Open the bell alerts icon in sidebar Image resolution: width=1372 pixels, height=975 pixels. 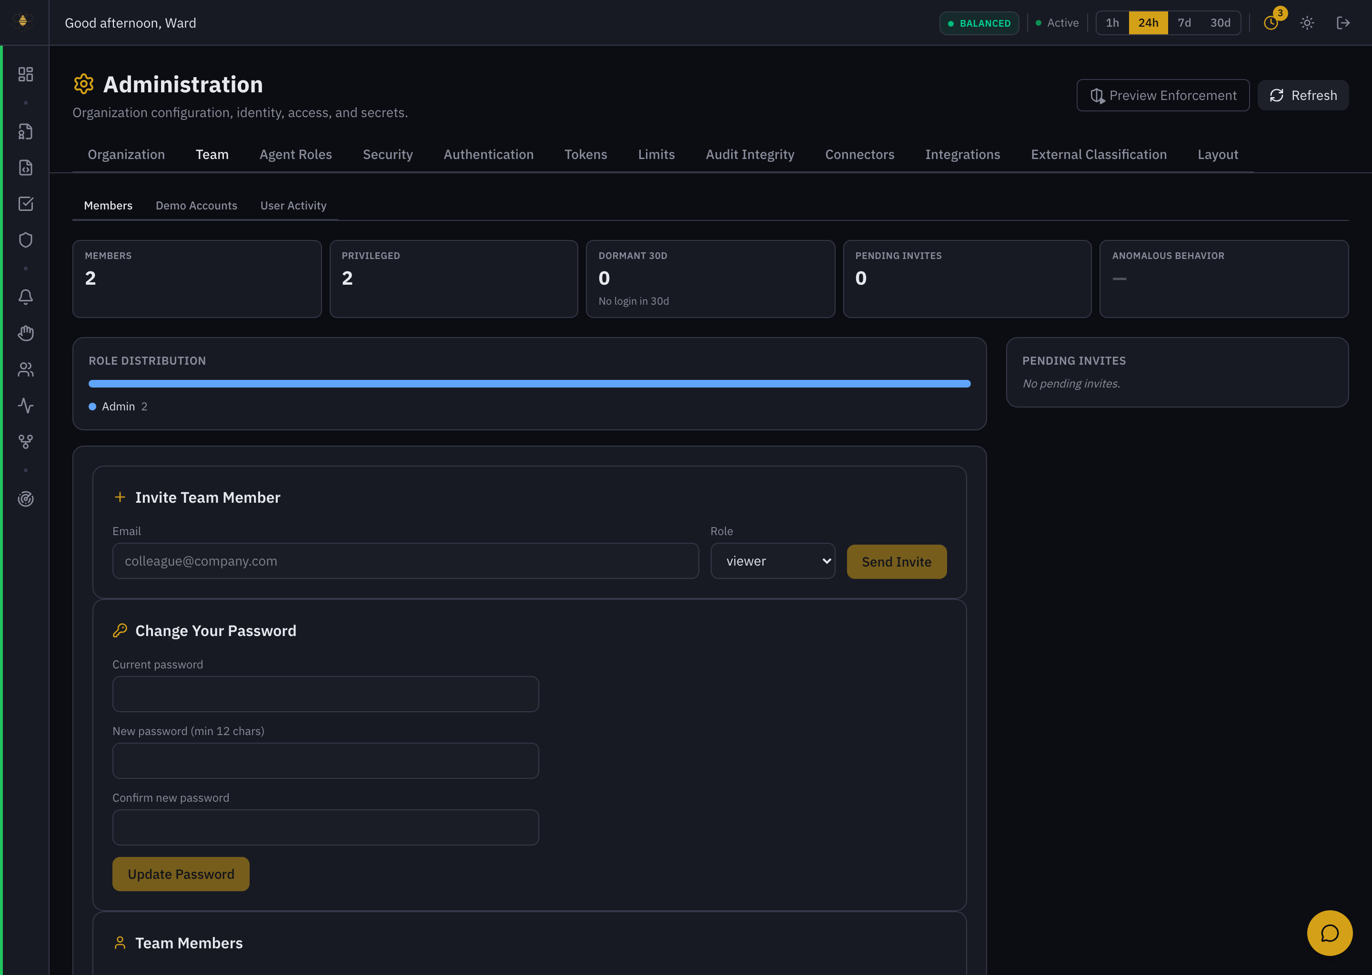click(25, 297)
